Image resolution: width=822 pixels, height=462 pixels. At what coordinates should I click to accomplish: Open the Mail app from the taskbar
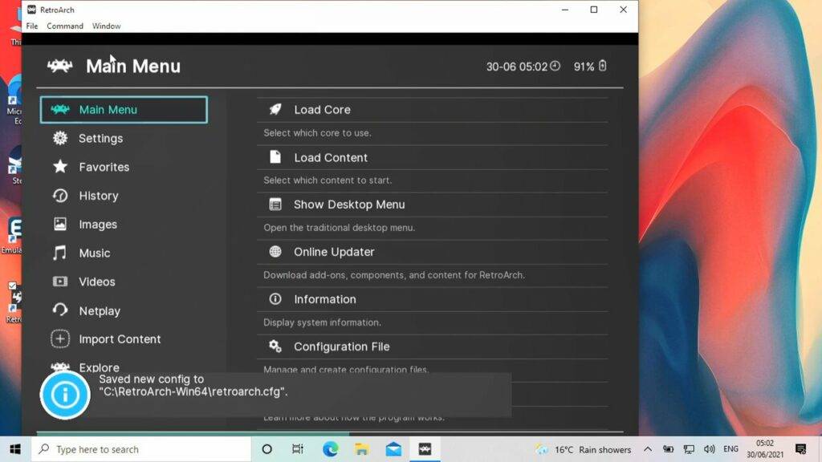pos(393,449)
